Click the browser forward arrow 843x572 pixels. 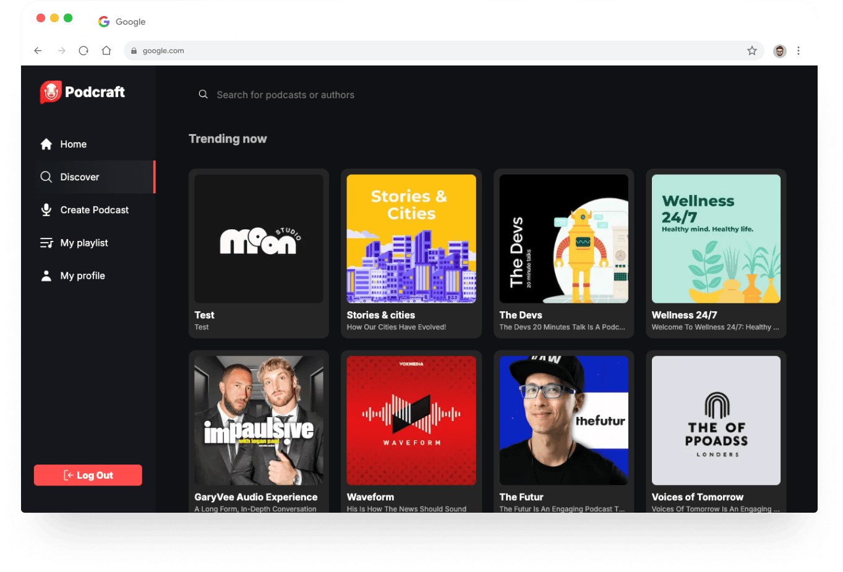[x=61, y=51]
